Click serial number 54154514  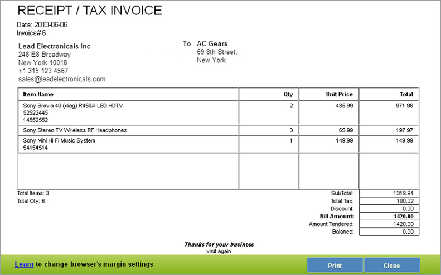36,148
